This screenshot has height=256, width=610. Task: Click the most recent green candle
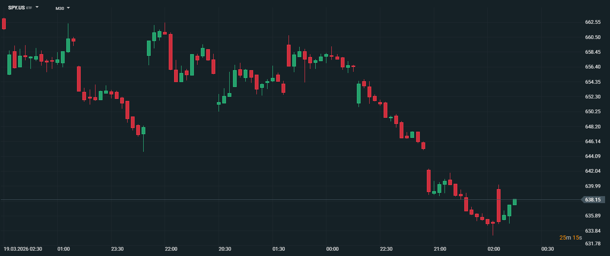(x=515, y=202)
